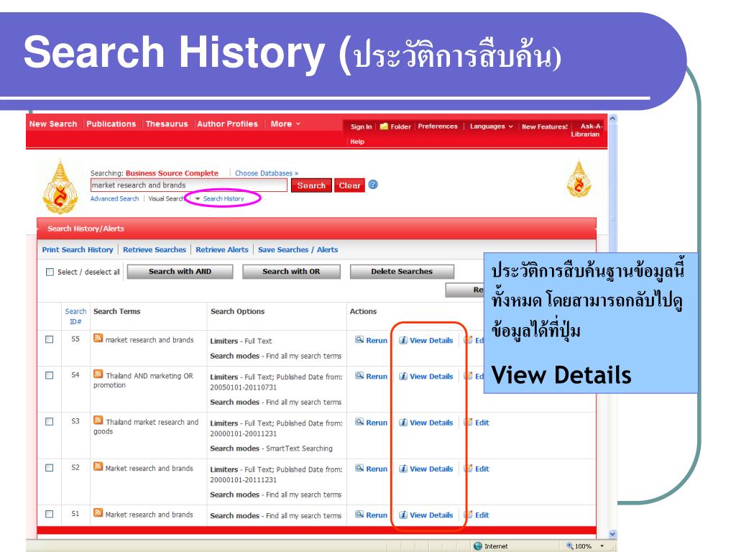This screenshot has height=552, width=736.
Task: Click the View Details info icon for S5
Action: pos(403,340)
